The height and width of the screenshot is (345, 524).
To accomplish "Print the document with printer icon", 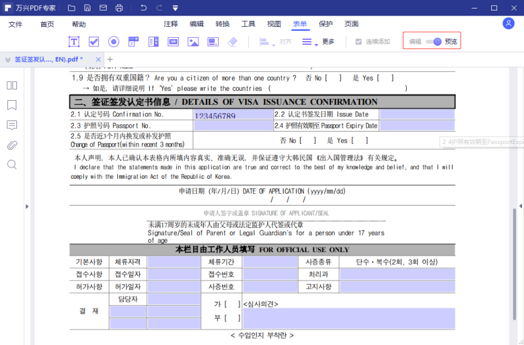I will [119, 8].
